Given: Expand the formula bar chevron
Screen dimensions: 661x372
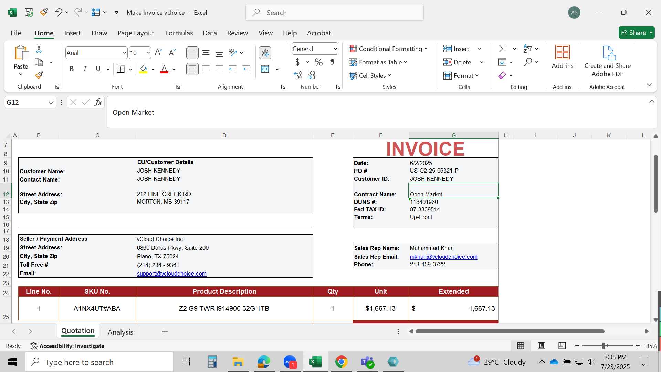Looking at the screenshot, I should 652,102.
